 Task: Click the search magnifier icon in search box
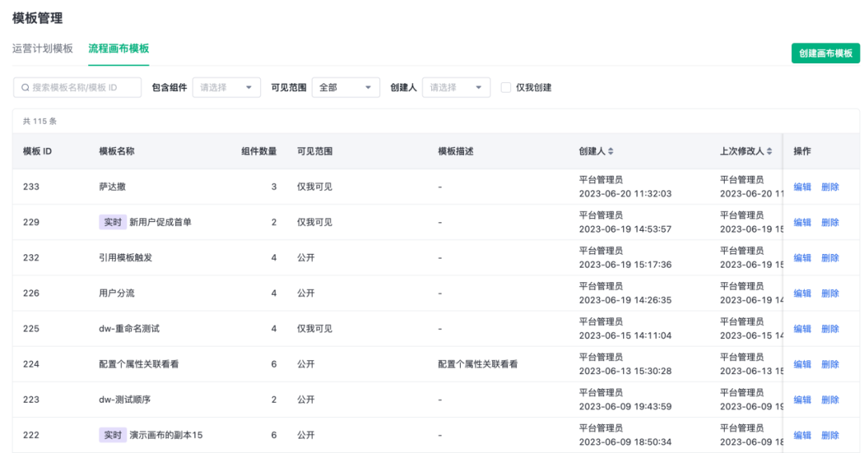[26, 88]
